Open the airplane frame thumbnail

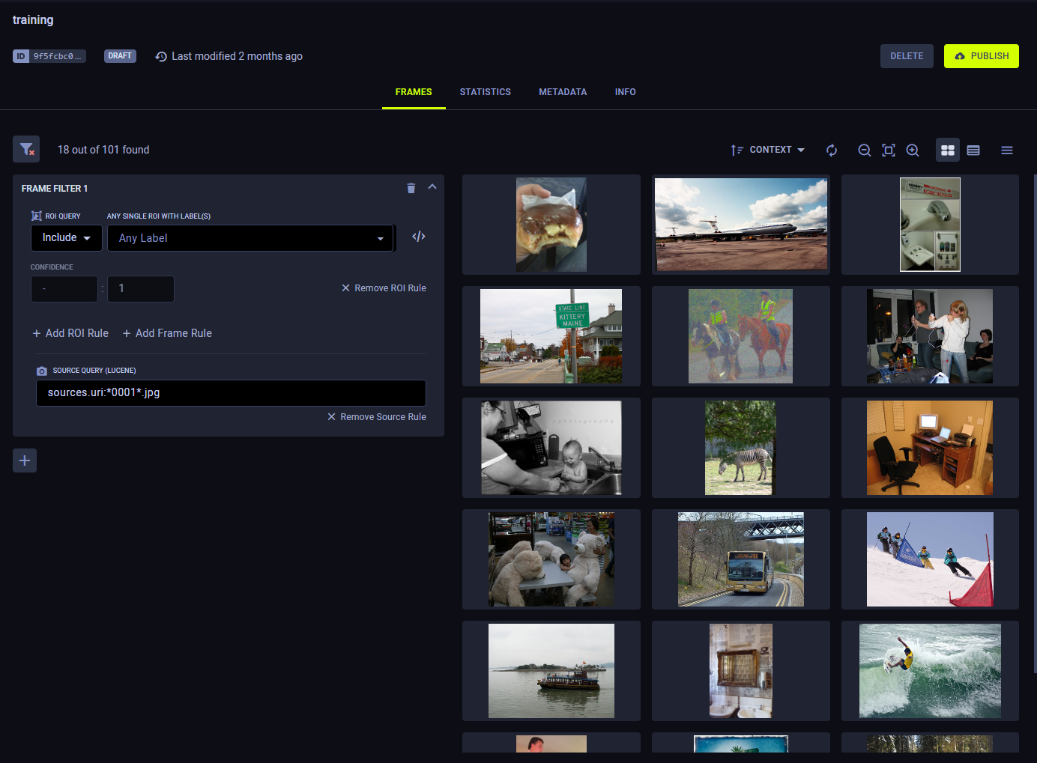pos(741,225)
